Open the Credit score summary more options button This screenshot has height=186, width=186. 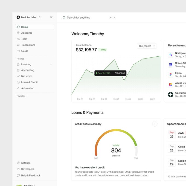point(155,124)
